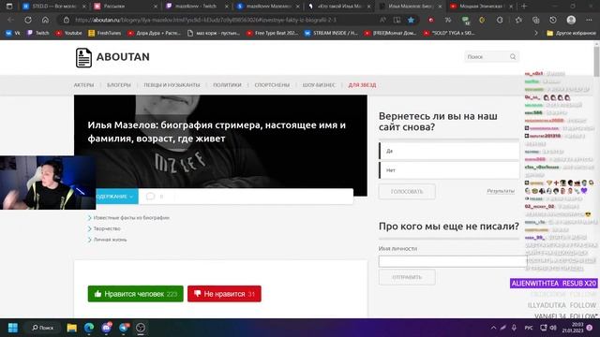The height and width of the screenshot is (337, 600).
Task: Open the browser profile avatar
Action: pos(571,20)
